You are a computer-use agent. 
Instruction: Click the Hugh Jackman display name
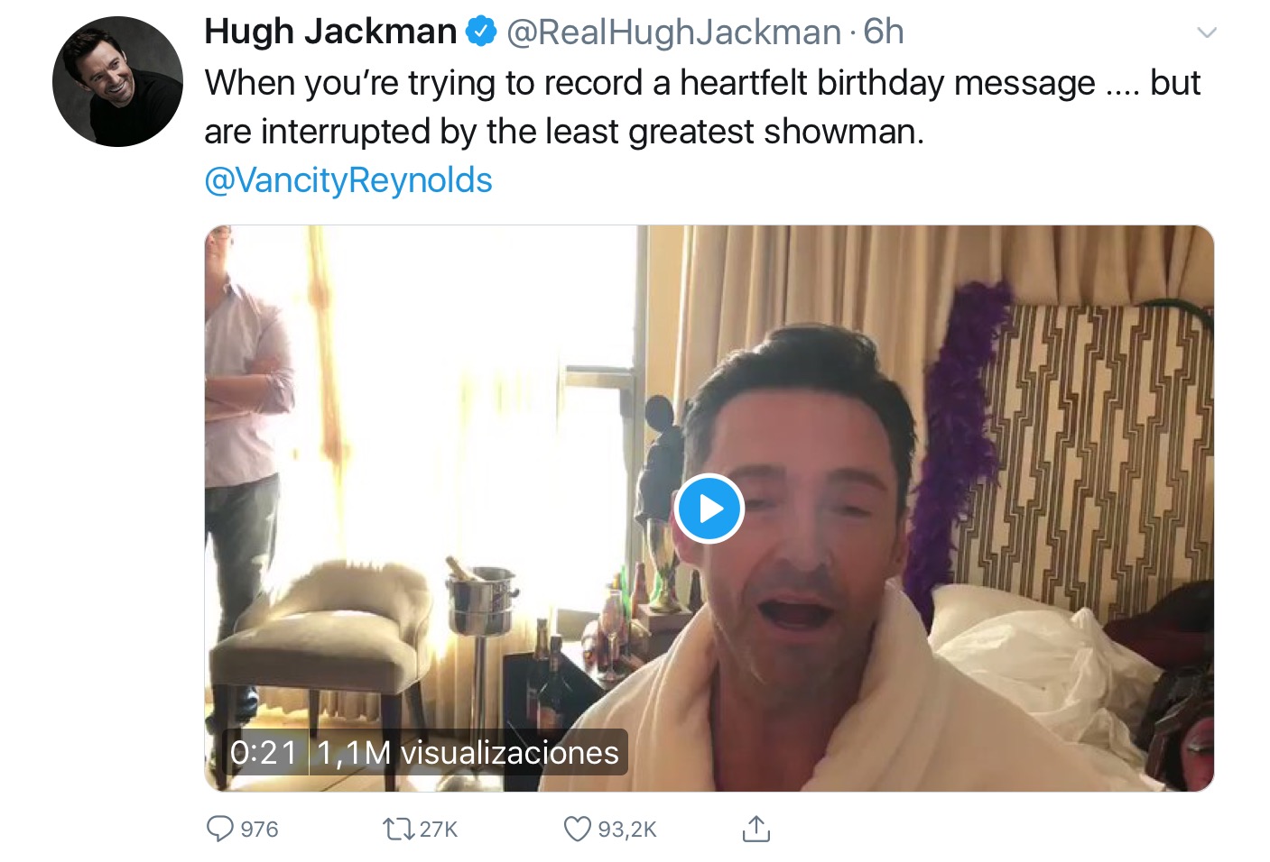click(x=330, y=32)
